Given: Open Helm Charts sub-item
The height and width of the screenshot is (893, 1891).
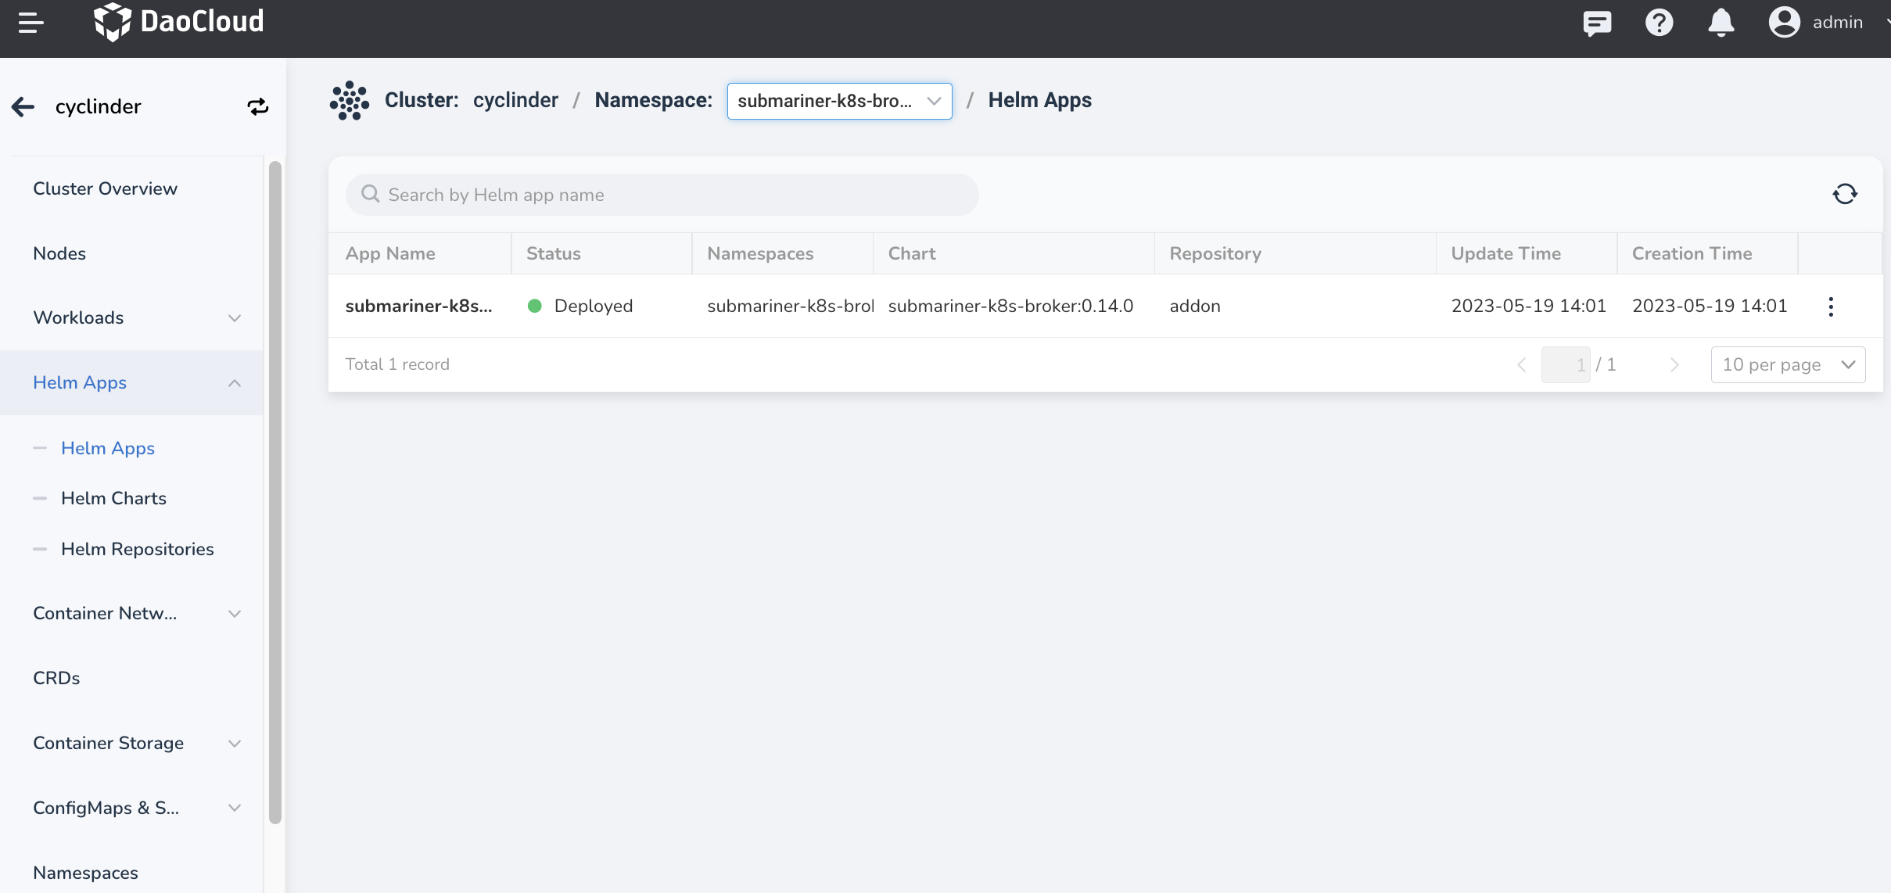Looking at the screenshot, I should pos(114,498).
